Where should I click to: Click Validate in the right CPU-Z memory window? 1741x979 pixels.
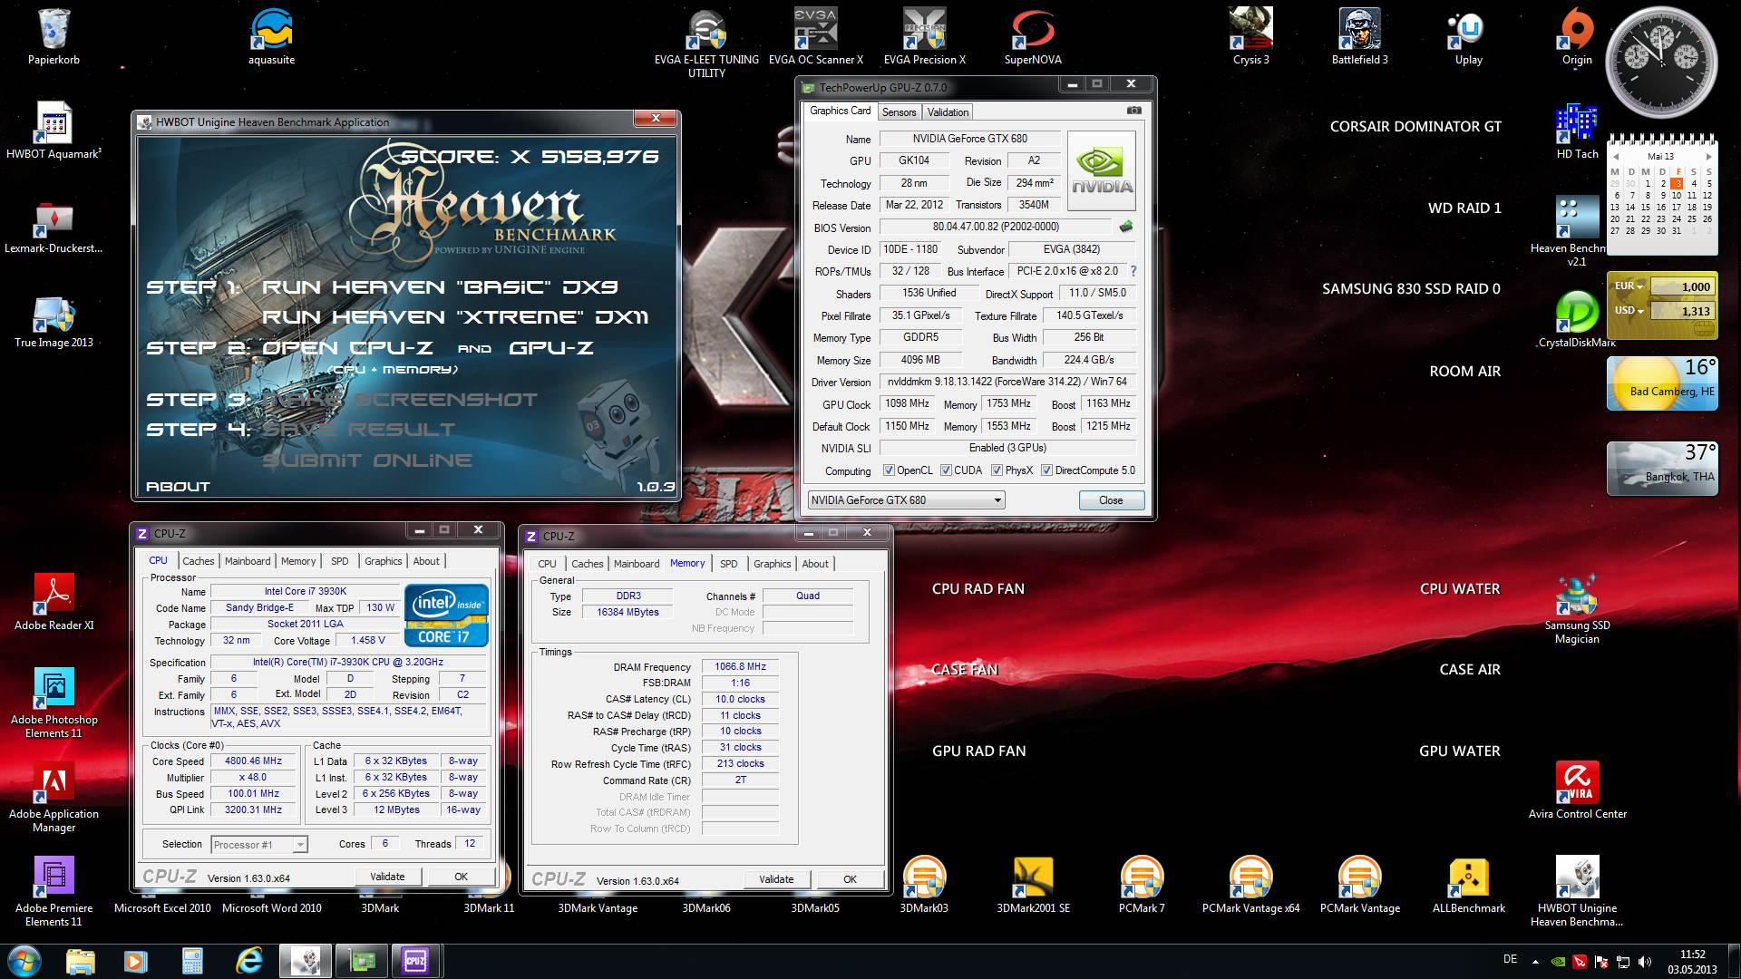pyautogui.click(x=776, y=879)
